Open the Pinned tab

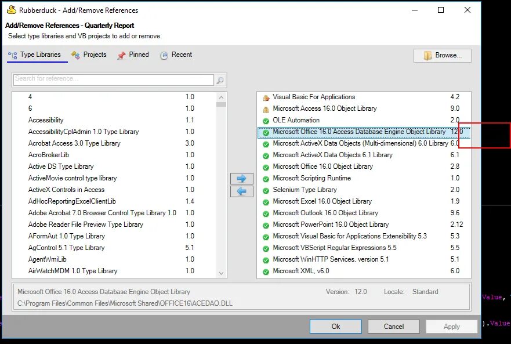point(133,55)
